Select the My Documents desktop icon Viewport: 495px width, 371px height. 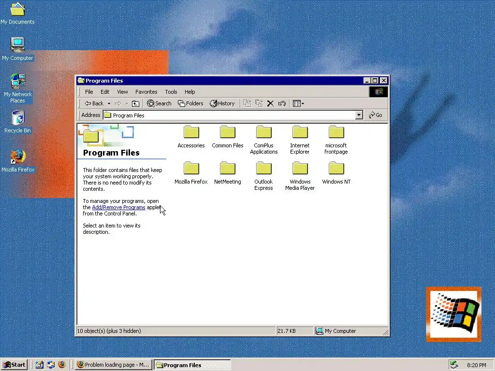[17, 13]
